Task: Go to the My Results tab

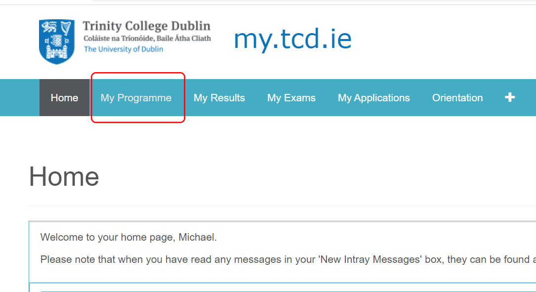Action: (219, 98)
